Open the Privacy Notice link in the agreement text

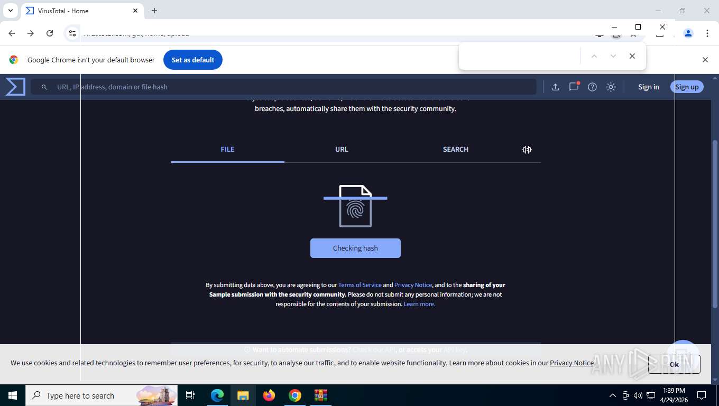413,285
